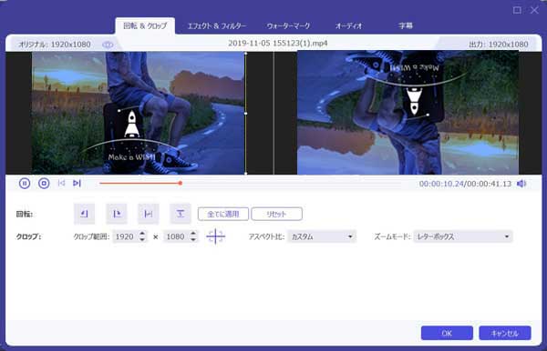Viewport: 547px width, 351px height.
Task: Click the crop height field 1080
Action: point(175,236)
